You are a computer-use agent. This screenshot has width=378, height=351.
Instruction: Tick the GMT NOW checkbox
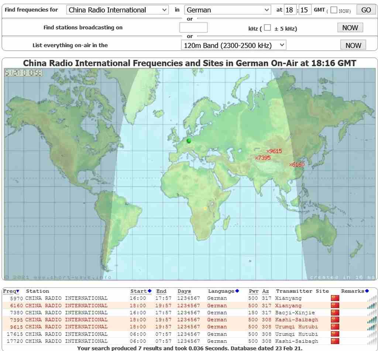pos(334,10)
